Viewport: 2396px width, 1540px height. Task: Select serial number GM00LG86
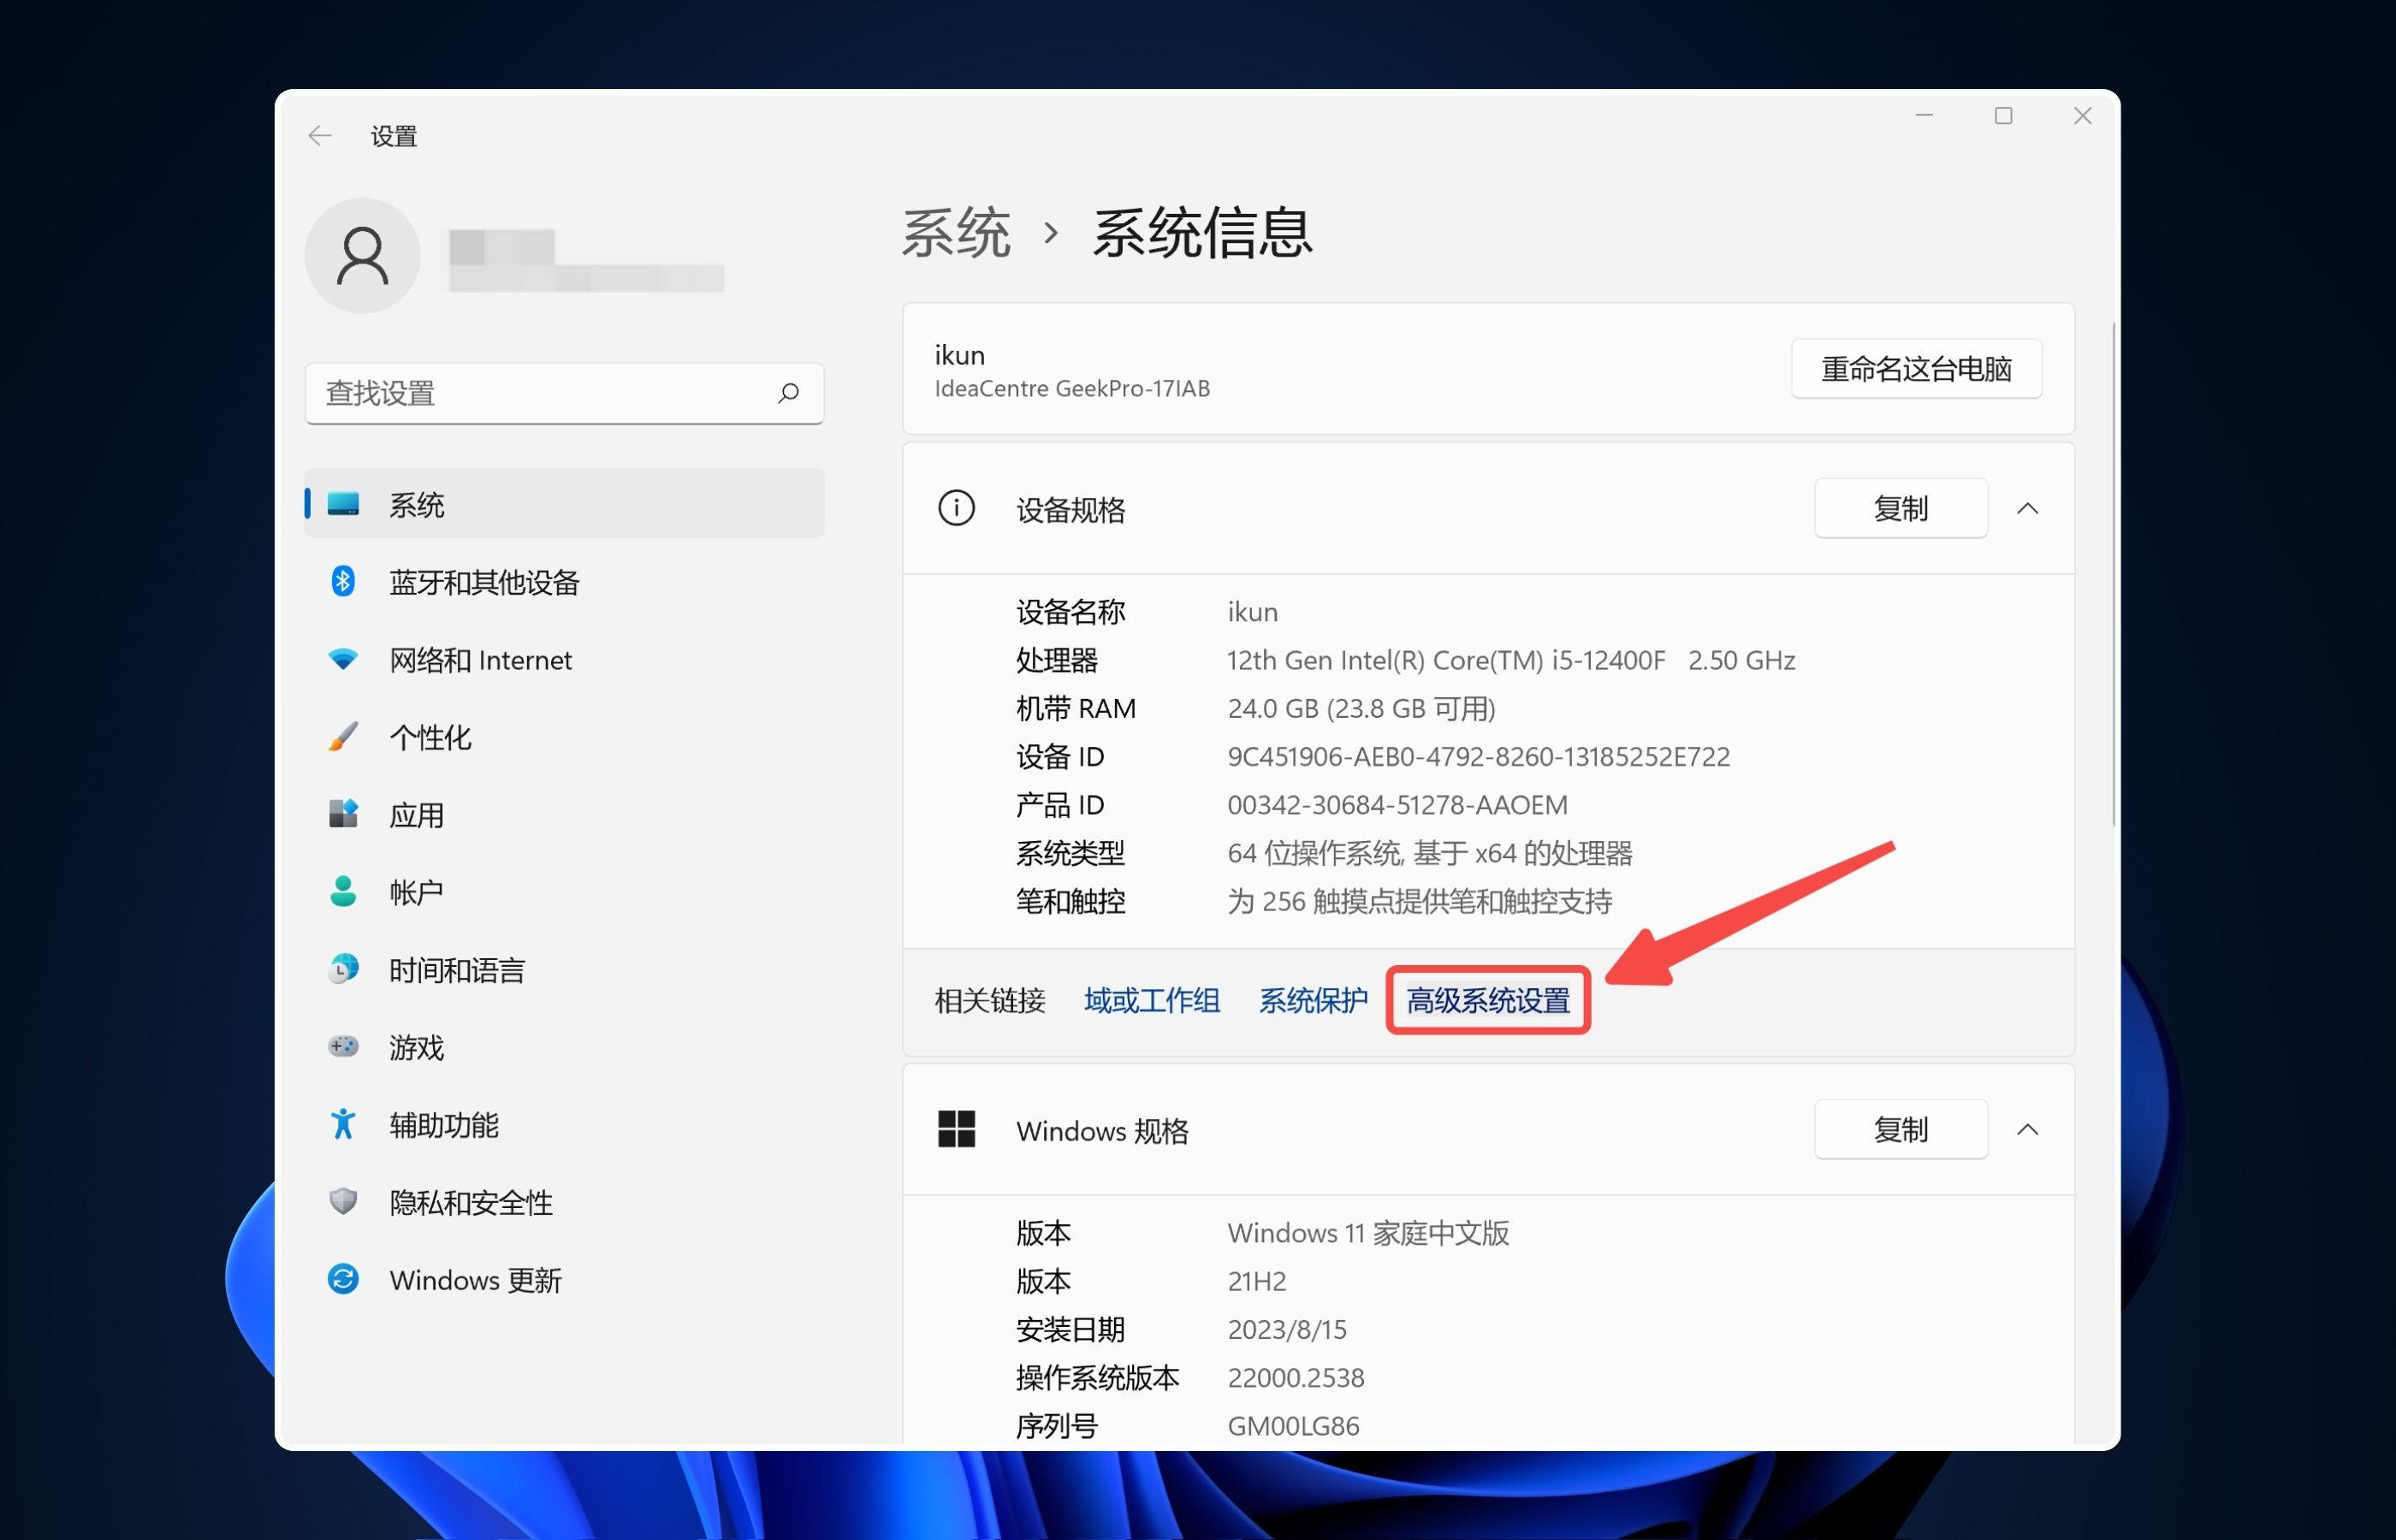[1293, 1426]
